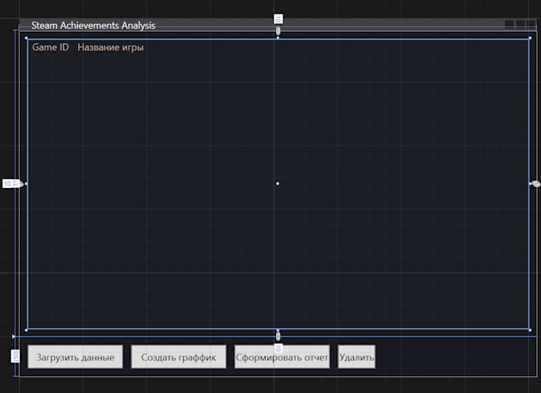Click the left margin value label "10"
Screen dimensions: 541x393
pos(8,184)
